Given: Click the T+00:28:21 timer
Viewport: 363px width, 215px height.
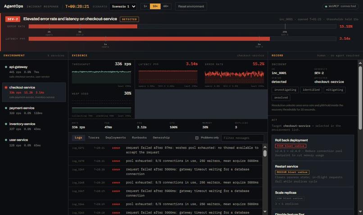Looking at the screenshot, I should [77, 6].
